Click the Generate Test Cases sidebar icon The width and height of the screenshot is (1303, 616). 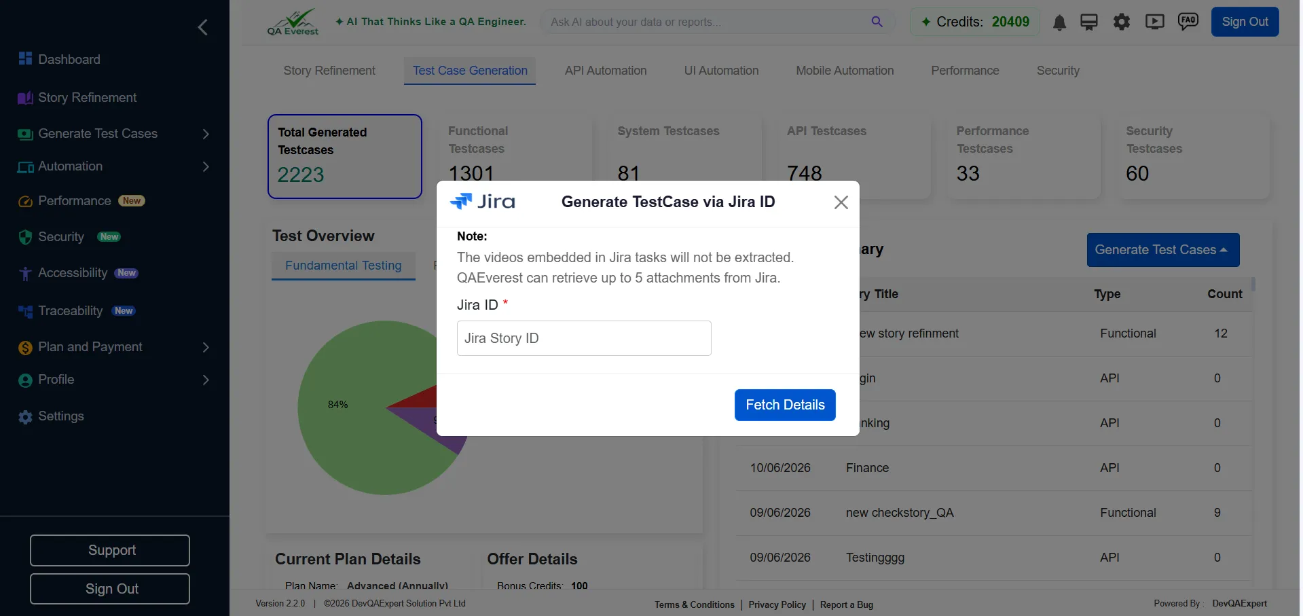point(25,134)
